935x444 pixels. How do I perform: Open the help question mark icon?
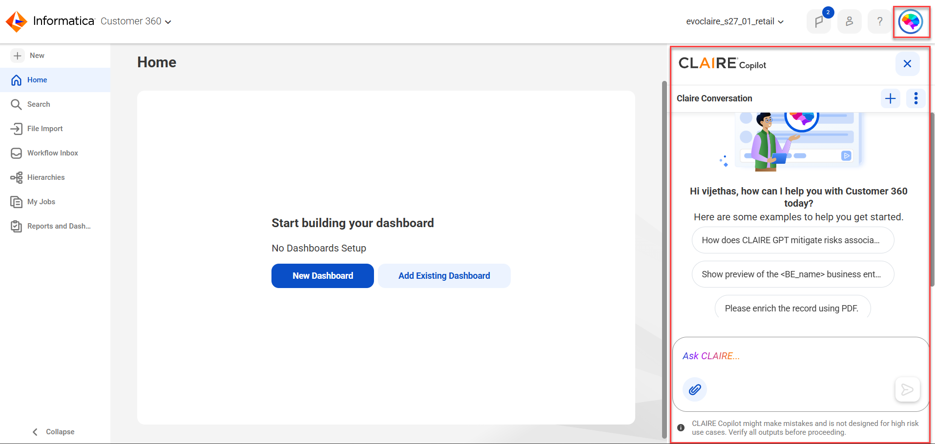[880, 21]
